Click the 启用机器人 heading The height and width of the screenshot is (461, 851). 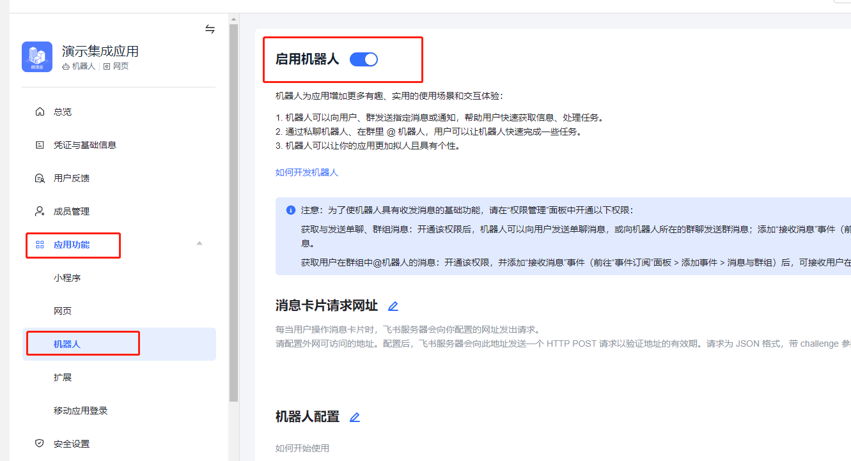pos(307,59)
